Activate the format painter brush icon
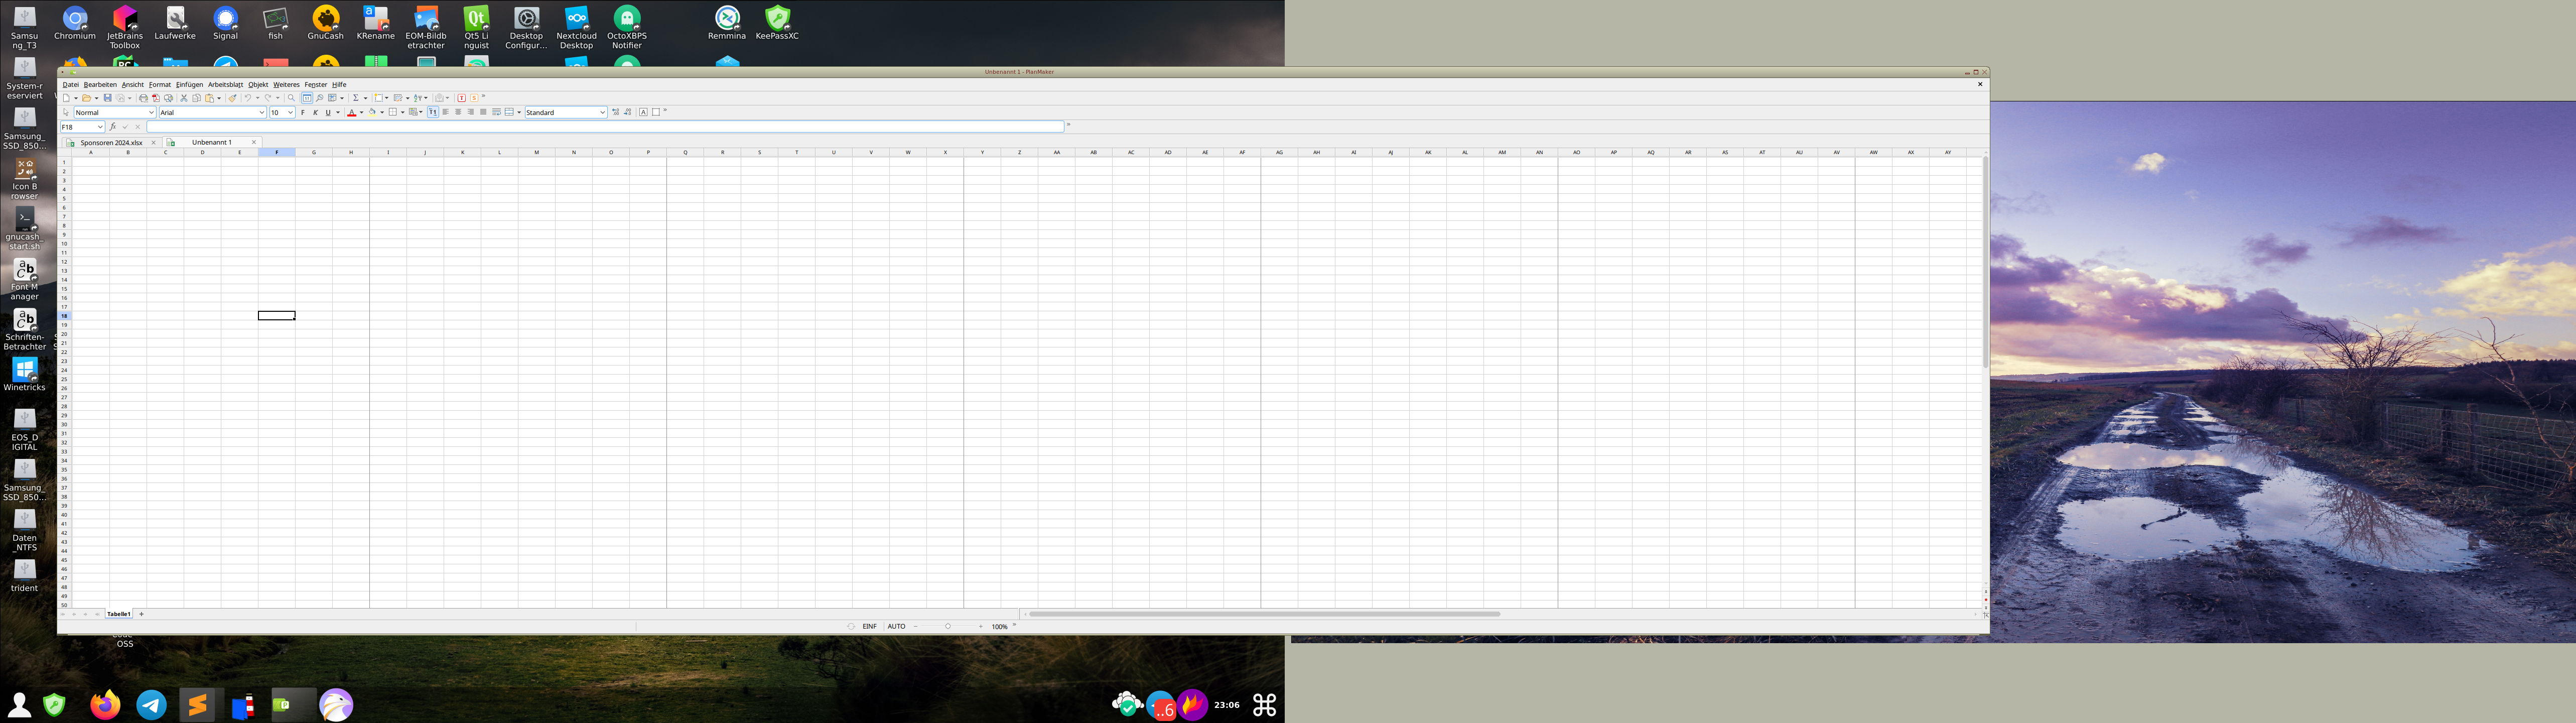 (x=233, y=98)
